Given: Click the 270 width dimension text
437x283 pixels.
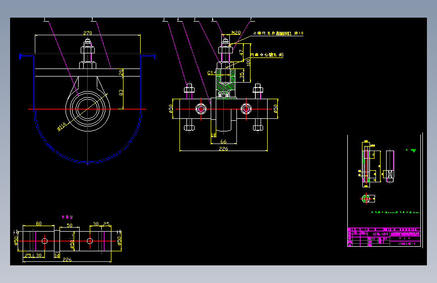Looking at the screenshot, I should (88, 33).
